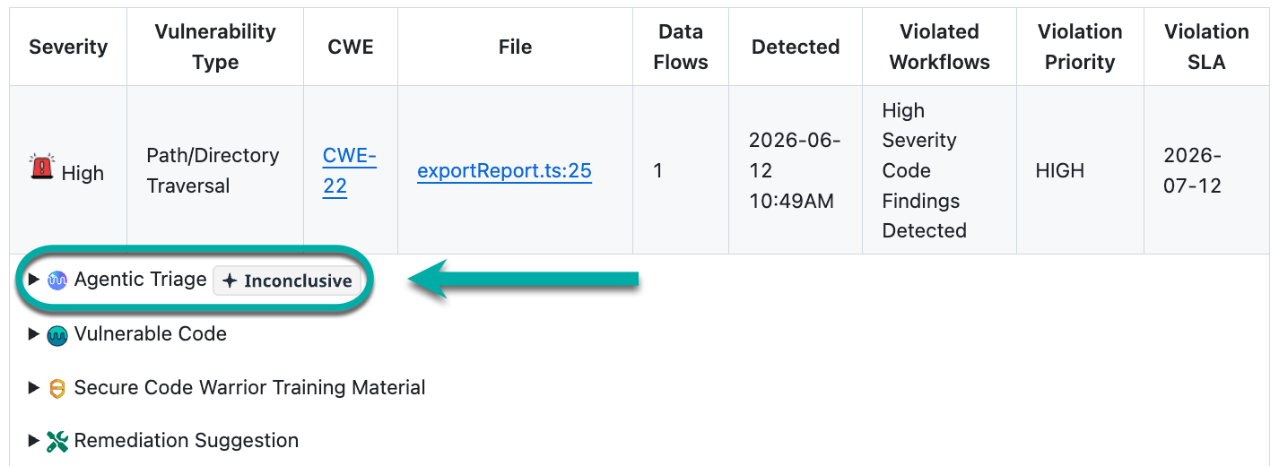The height and width of the screenshot is (466, 1279).
Task: Expand Secure Code Warrior Training Material triangle
Action: 34,388
